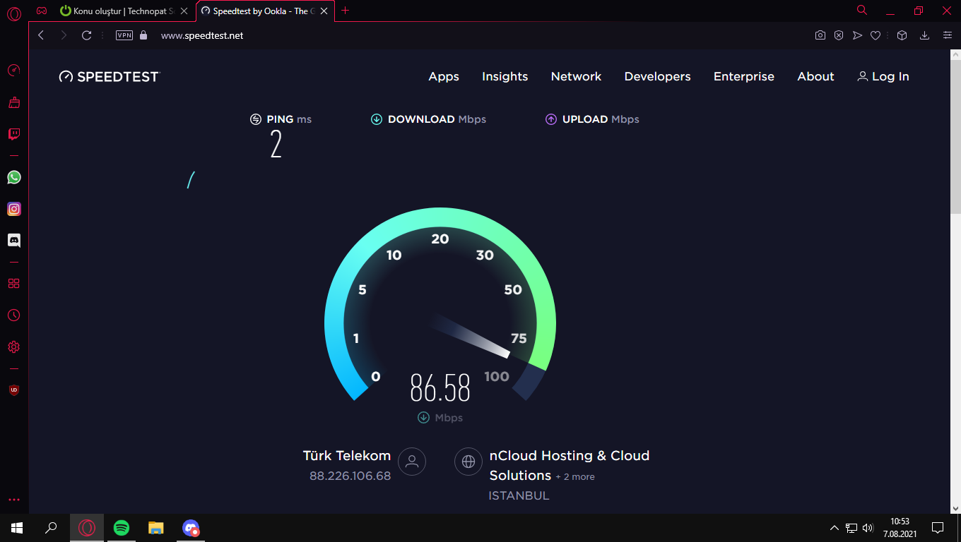Bookmark this page with the heart icon
This screenshot has height=542, width=961.
click(x=875, y=35)
